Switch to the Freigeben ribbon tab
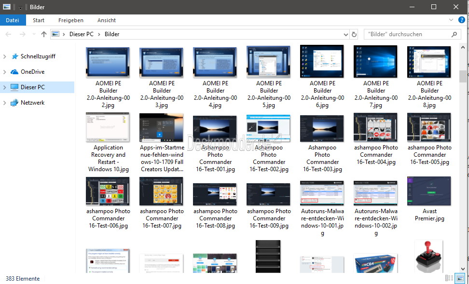Screen dimensions: 469x284 [x=71, y=20]
